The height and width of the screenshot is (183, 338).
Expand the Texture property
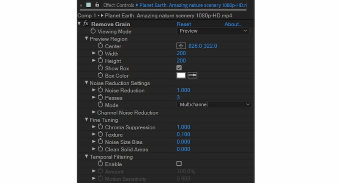tap(94, 134)
